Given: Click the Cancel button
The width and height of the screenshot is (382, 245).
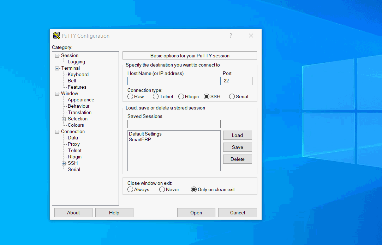Looking at the screenshot, I should coord(238,213).
